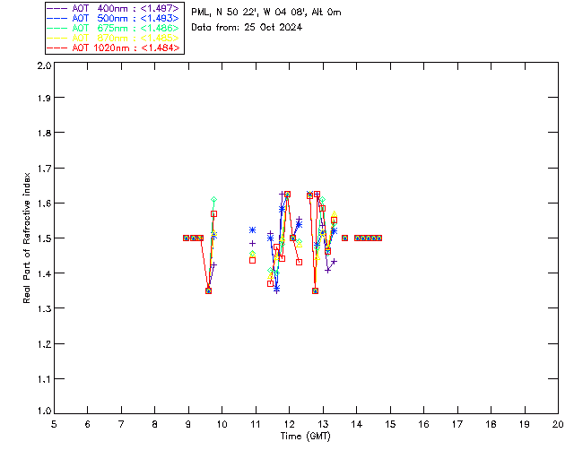Click the x-axis tick label 5
The height and width of the screenshot is (459, 574).
pyautogui.click(x=54, y=424)
